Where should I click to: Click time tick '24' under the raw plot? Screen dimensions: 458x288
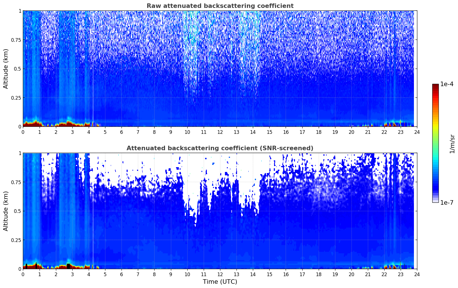click(417, 132)
